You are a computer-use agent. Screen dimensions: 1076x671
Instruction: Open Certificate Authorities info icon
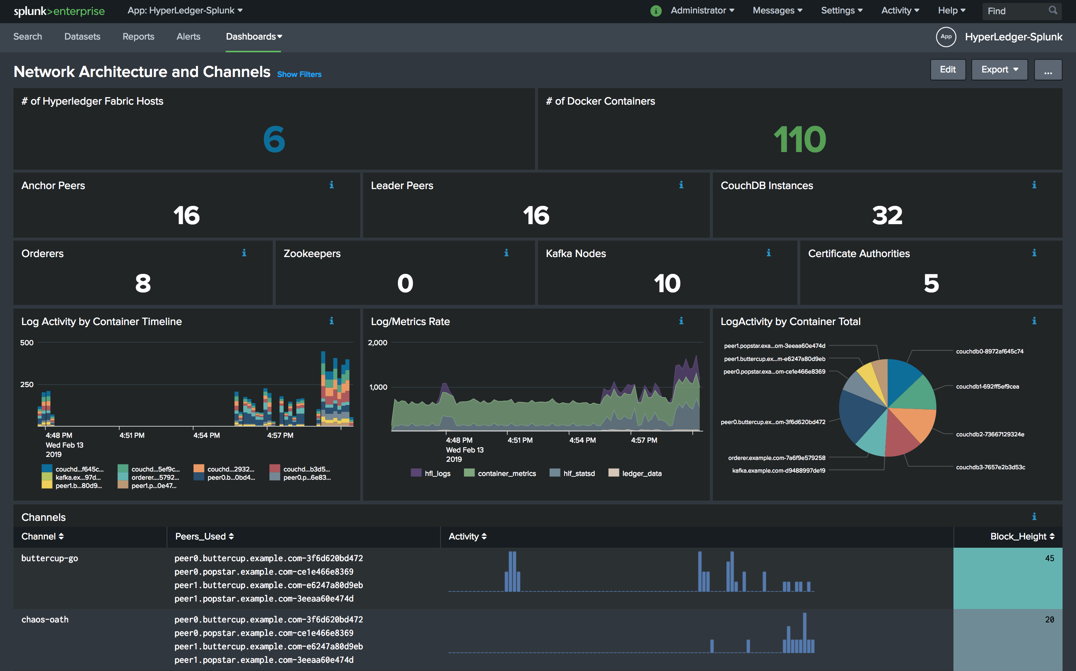[x=1034, y=253]
